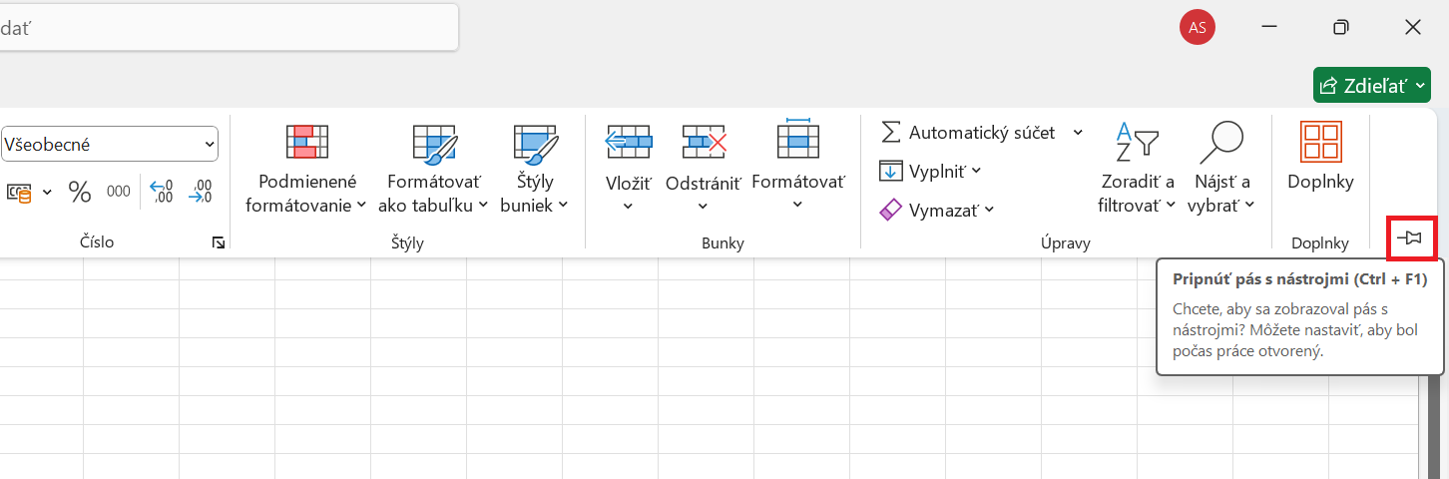Open Zoradiť a filtrovať menu

[x=1137, y=169]
